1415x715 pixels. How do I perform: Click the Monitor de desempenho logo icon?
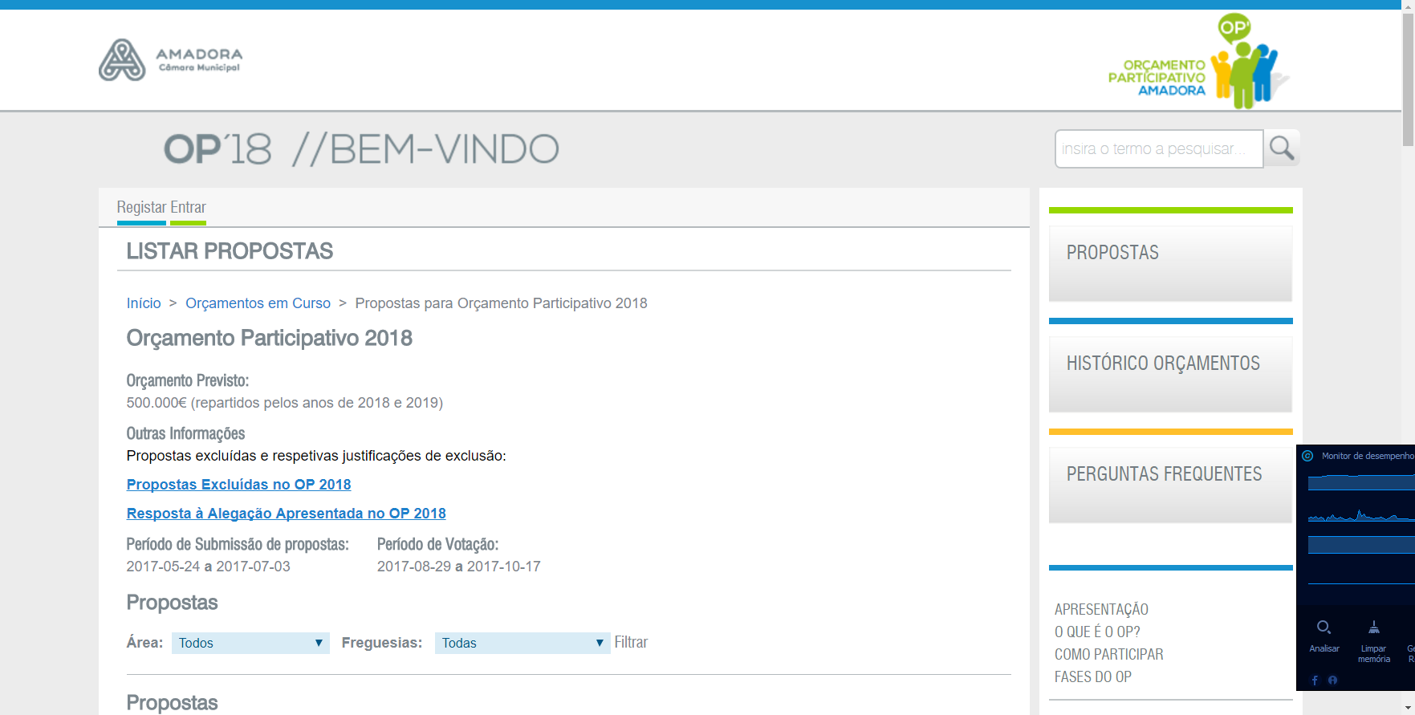click(x=1307, y=456)
